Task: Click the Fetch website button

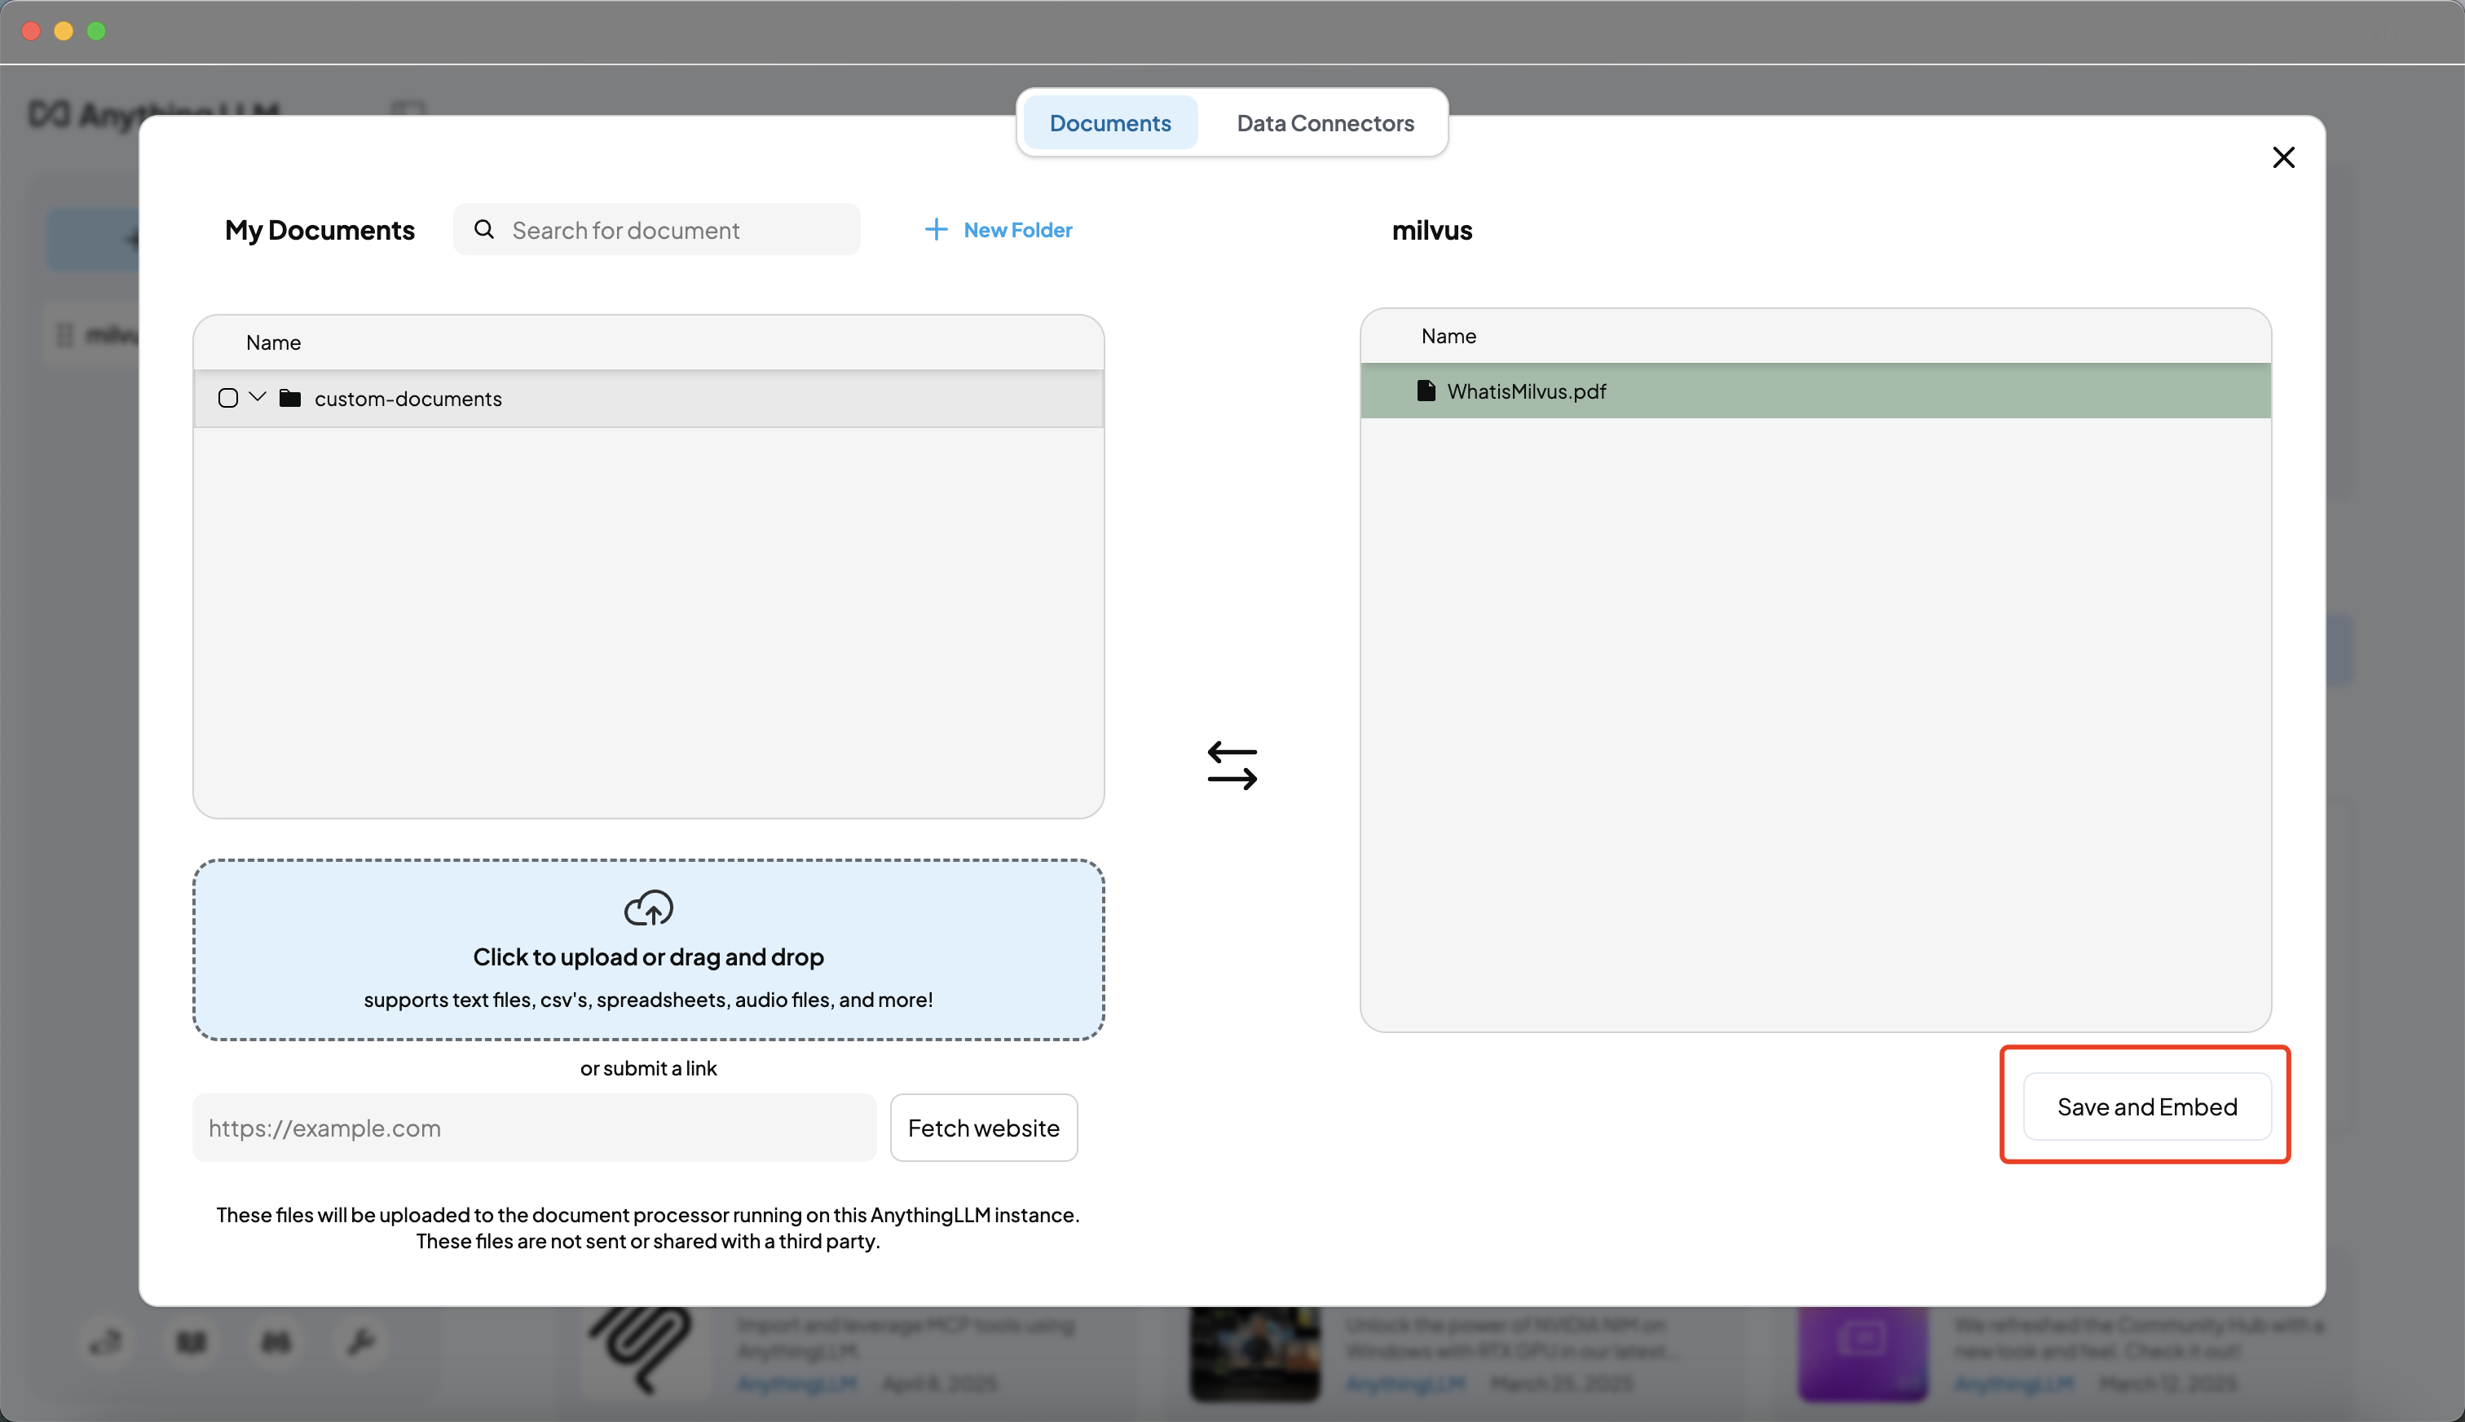Action: (983, 1127)
